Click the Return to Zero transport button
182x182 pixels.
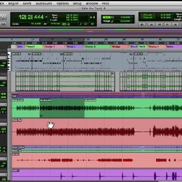point(151,25)
